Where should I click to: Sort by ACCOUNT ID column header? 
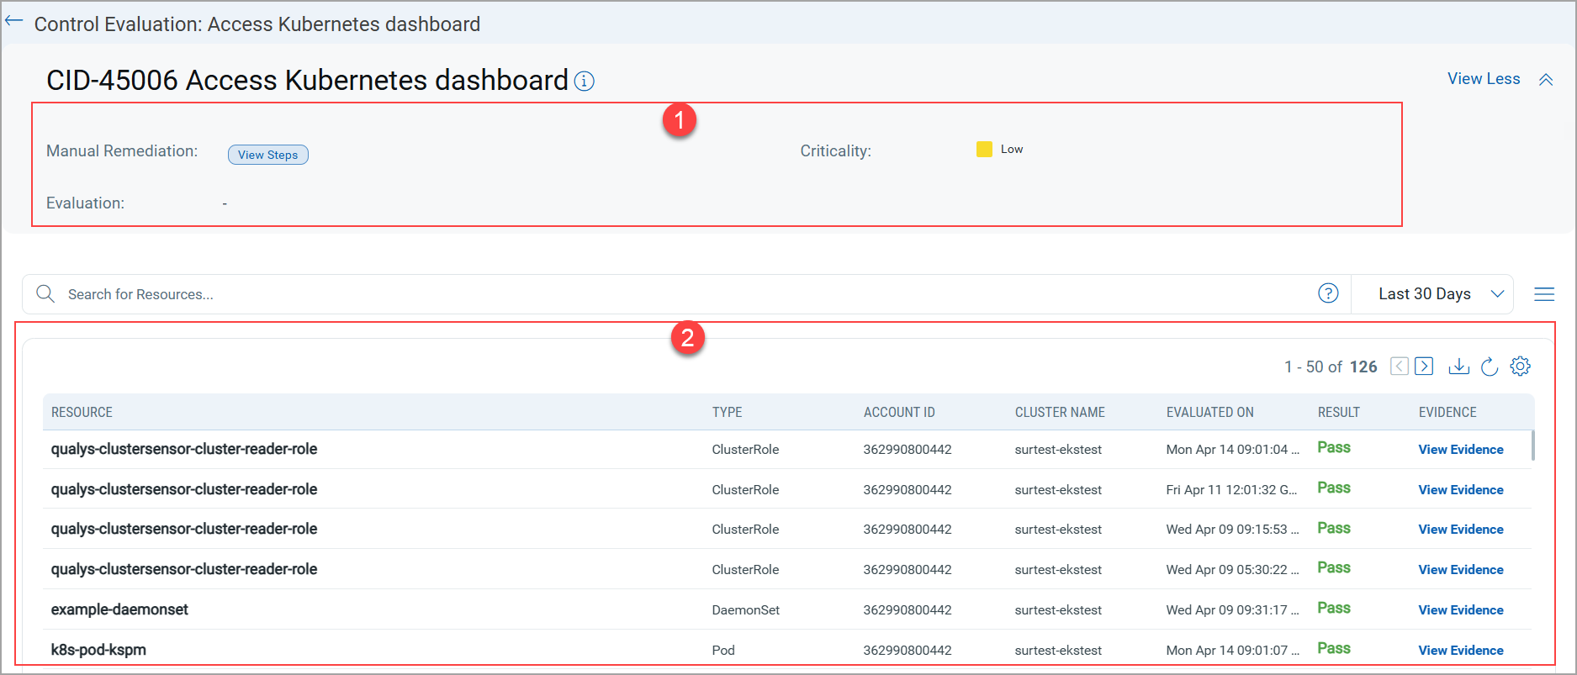pyautogui.click(x=899, y=412)
